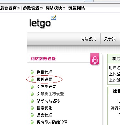Open the 搜索优化 link

click(x=45, y=108)
